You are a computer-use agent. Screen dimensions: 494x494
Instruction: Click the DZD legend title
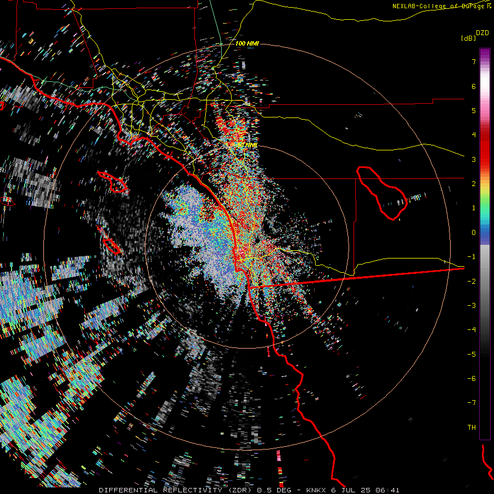pyautogui.click(x=482, y=33)
